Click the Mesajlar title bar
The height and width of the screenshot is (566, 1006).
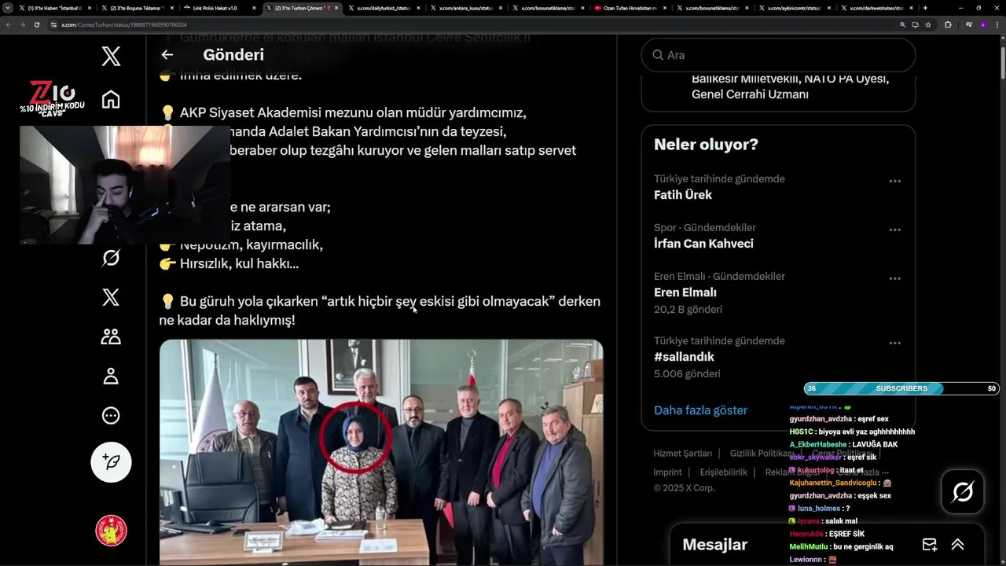(x=827, y=545)
